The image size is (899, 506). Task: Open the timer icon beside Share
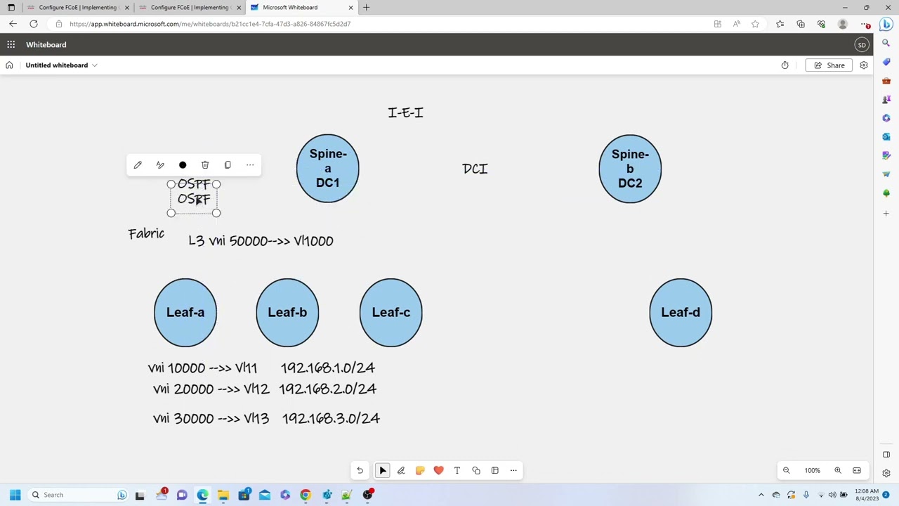click(x=785, y=65)
